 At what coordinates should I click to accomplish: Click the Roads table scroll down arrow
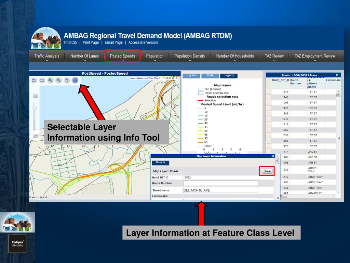(338, 192)
